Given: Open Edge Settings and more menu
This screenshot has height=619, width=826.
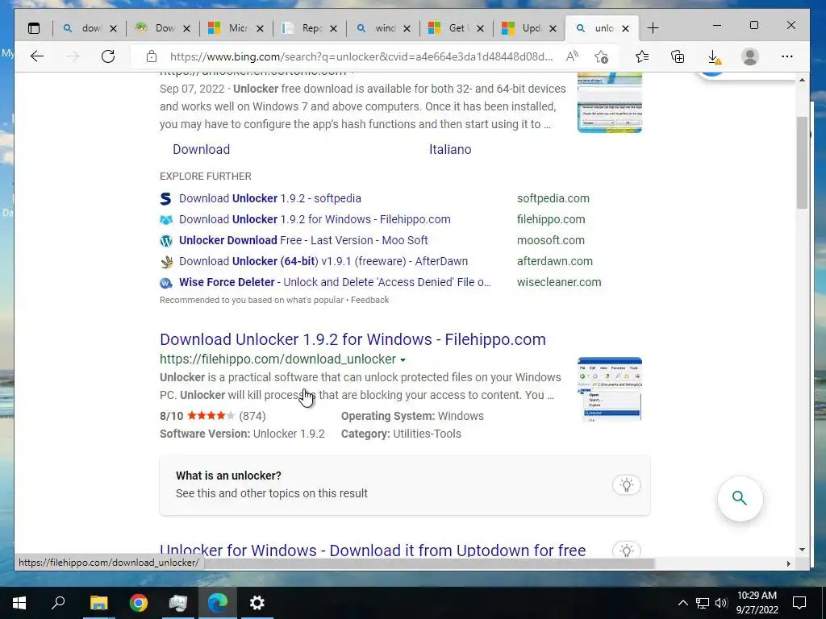Looking at the screenshot, I should pyautogui.click(x=787, y=56).
